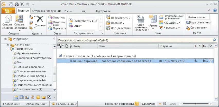The width and height of the screenshot is (219, 107).
Task: Toggle Unread/Read (Непрочитанные/прочитанные)
Action: point(171,17)
